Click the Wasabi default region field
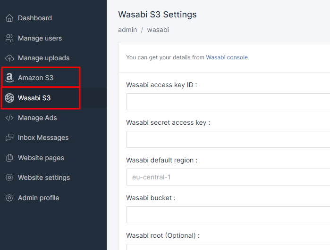The width and height of the screenshot is (330, 250). pos(228,177)
